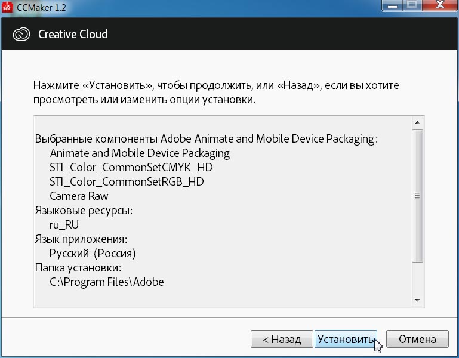Click the 'Папка установки:' heading
Image resolution: width=459 pixels, height=358 pixels.
coord(78,267)
